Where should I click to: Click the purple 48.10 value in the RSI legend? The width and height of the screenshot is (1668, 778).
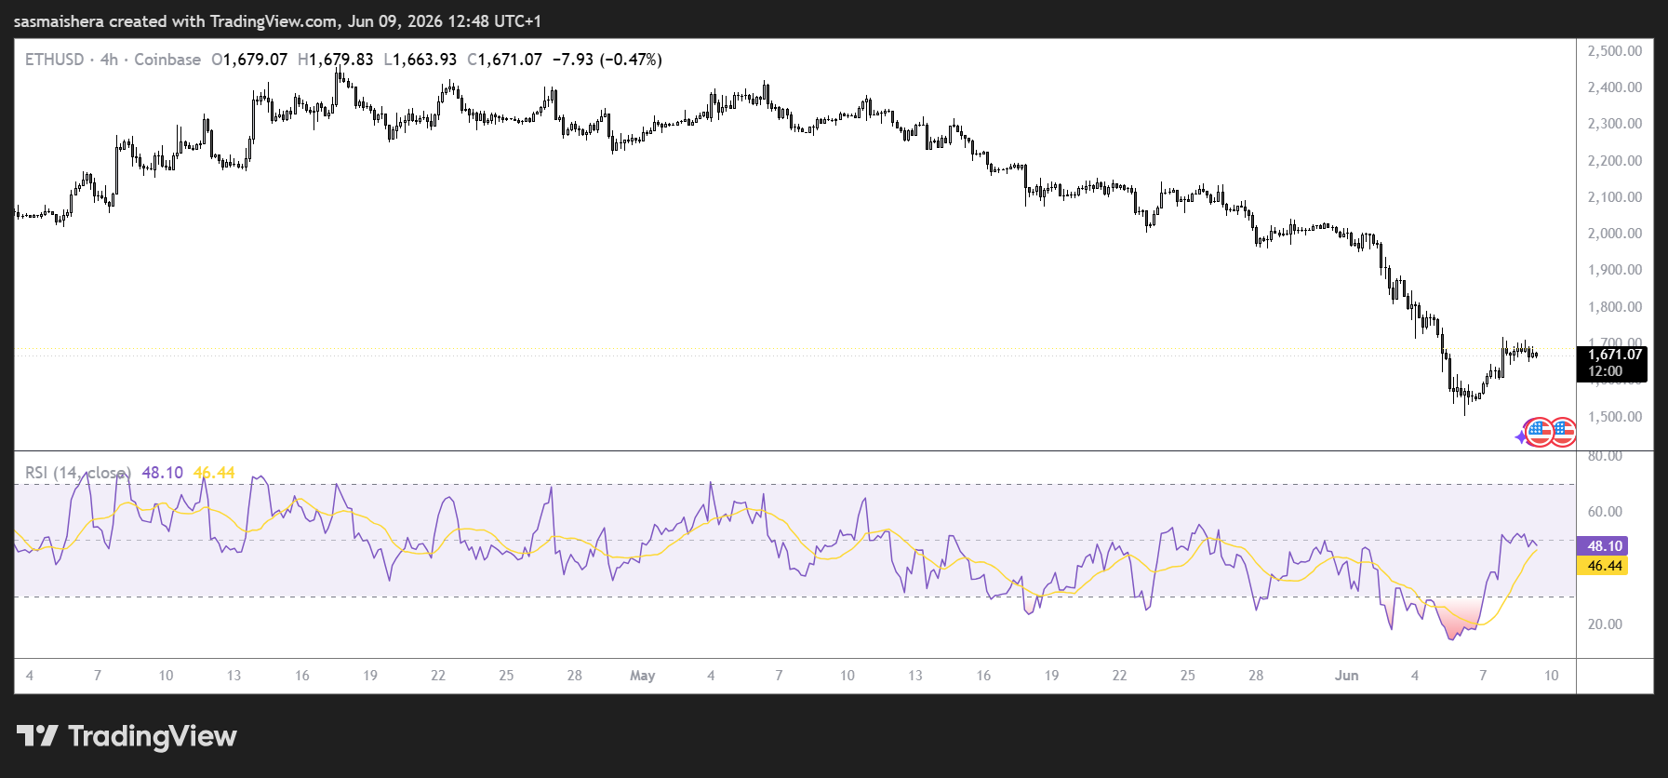[x=163, y=473]
